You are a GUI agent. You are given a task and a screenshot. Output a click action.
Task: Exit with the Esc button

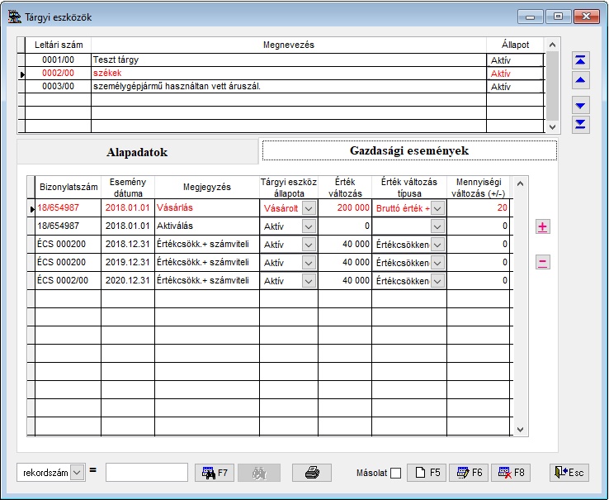pos(569,473)
